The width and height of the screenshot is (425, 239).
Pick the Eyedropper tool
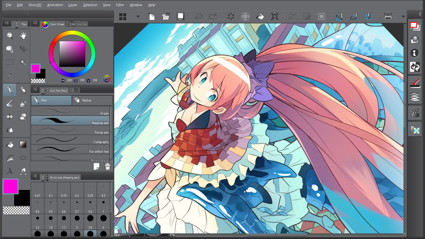10,75
